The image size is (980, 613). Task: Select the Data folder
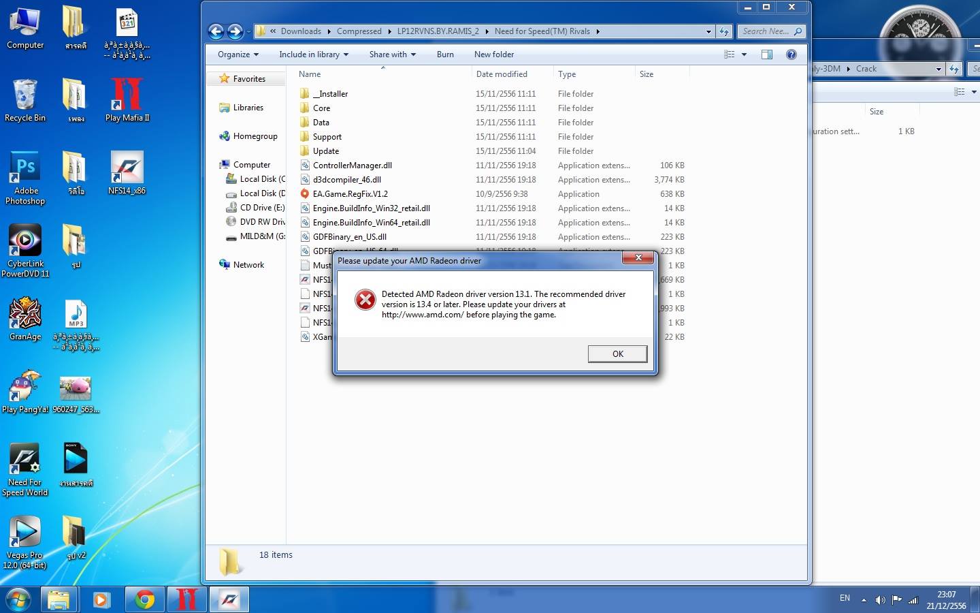tap(321, 123)
